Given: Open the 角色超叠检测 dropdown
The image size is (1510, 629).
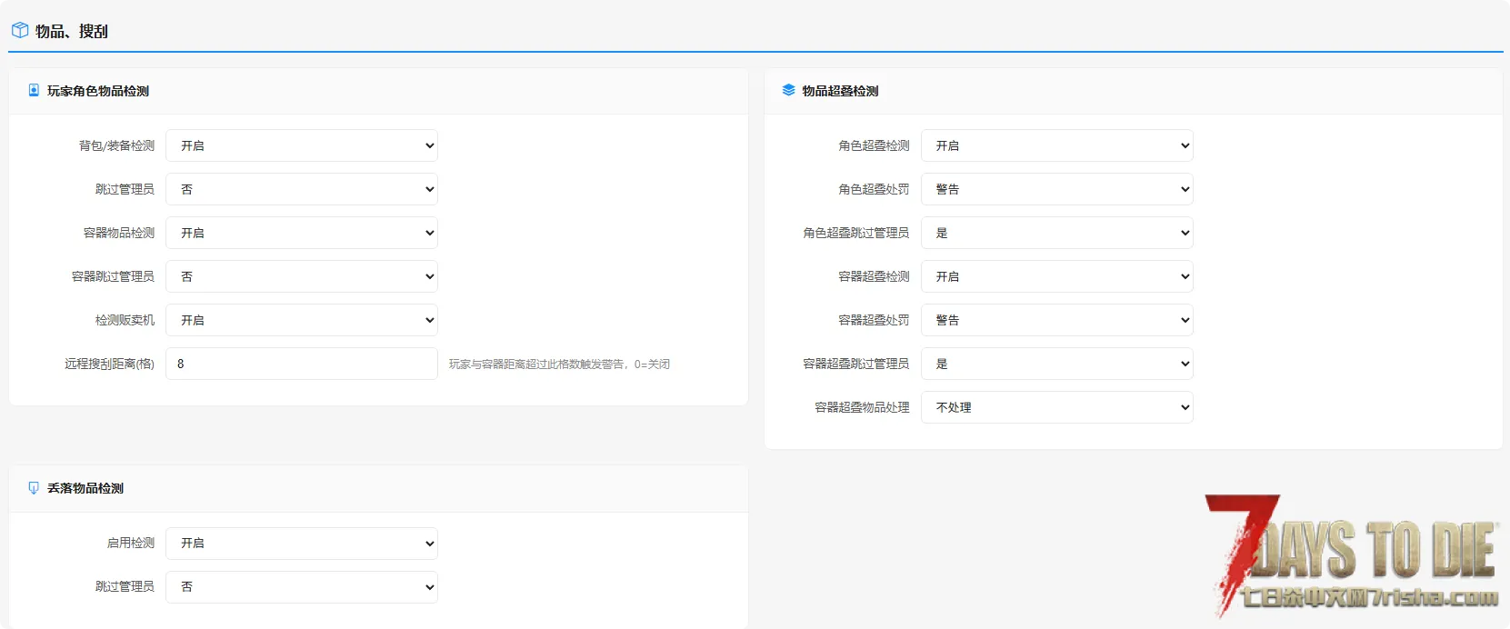Looking at the screenshot, I should click(x=1056, y=145).
